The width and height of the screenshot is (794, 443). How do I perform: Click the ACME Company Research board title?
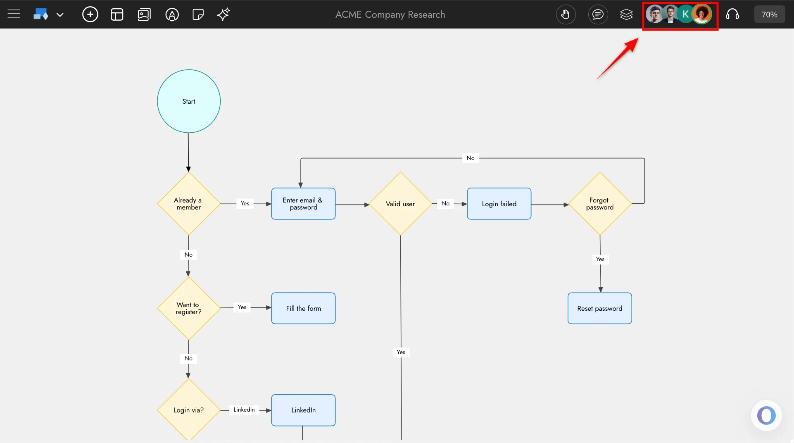(x=390, y=14)
